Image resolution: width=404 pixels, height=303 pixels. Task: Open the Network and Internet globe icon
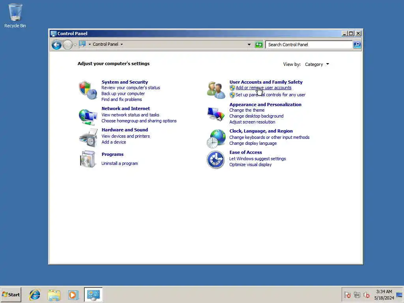(88, 116)
